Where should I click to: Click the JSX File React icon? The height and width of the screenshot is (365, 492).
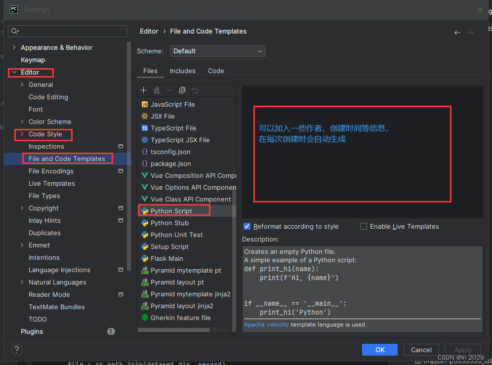[145, 116]
